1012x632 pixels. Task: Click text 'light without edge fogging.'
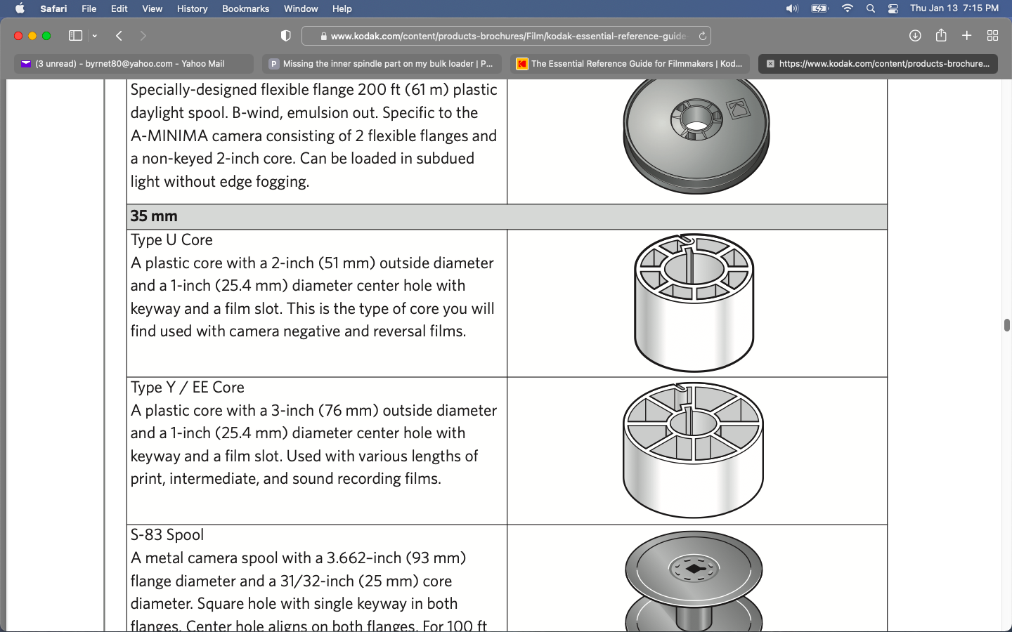pyautogui.click(x=220, y=182)
